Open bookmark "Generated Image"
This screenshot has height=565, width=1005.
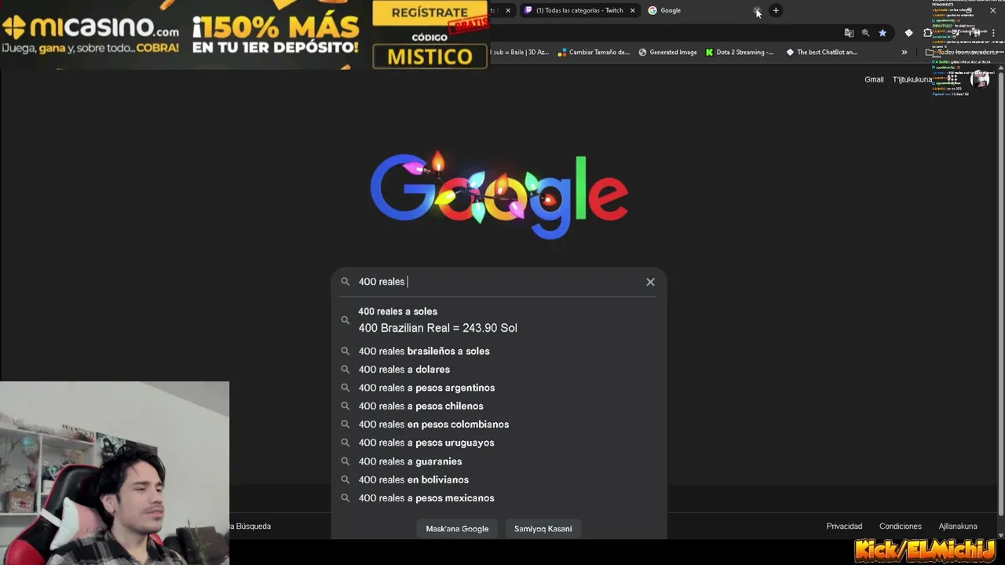(667, 53)
